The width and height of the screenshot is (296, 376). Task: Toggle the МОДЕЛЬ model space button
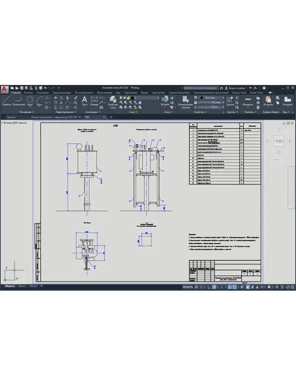pos(188,287)
